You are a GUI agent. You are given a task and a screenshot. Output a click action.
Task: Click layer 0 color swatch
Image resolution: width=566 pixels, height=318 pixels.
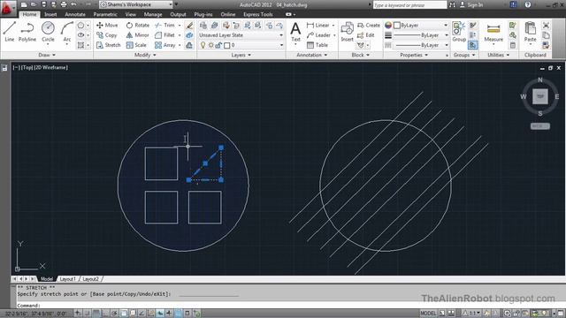227,45
